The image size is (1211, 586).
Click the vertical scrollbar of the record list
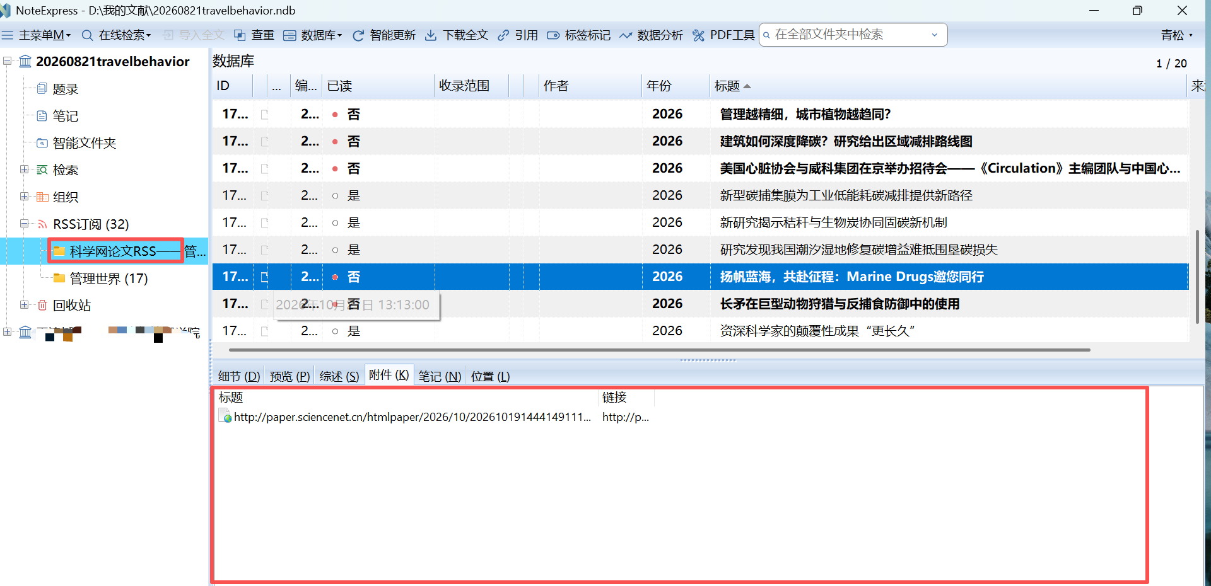click(x=1197, y=277)
